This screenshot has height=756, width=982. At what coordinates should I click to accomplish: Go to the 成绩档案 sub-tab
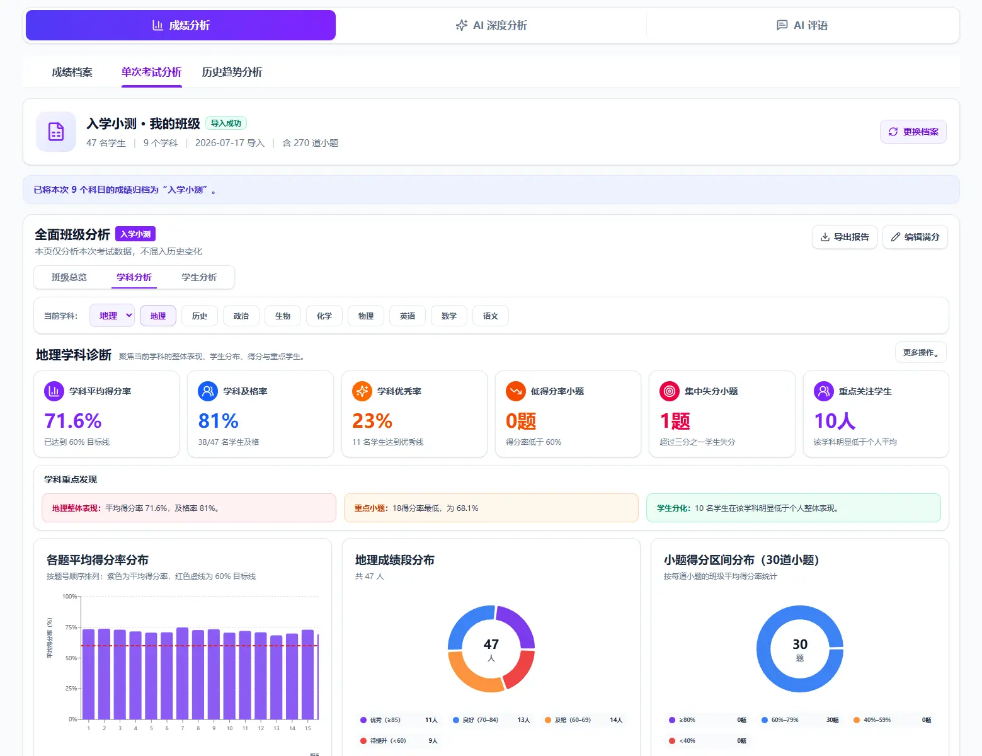click(x=72, y=72)
